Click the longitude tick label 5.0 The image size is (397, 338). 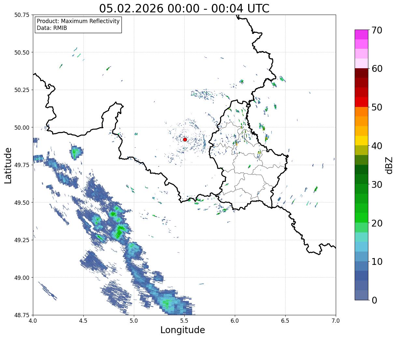[x=134, y=321]
